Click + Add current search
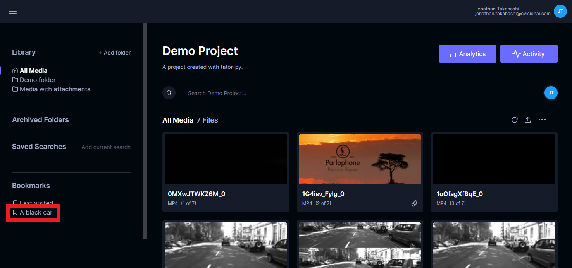Image resolution: width=572 pixels, height=268 pixels. tap(103, 147)
